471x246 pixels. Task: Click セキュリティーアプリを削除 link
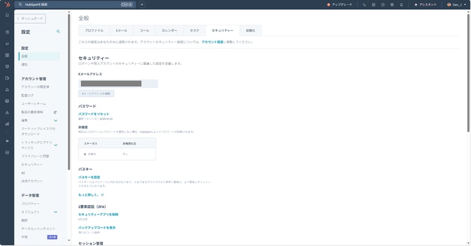tap(98, 215)
